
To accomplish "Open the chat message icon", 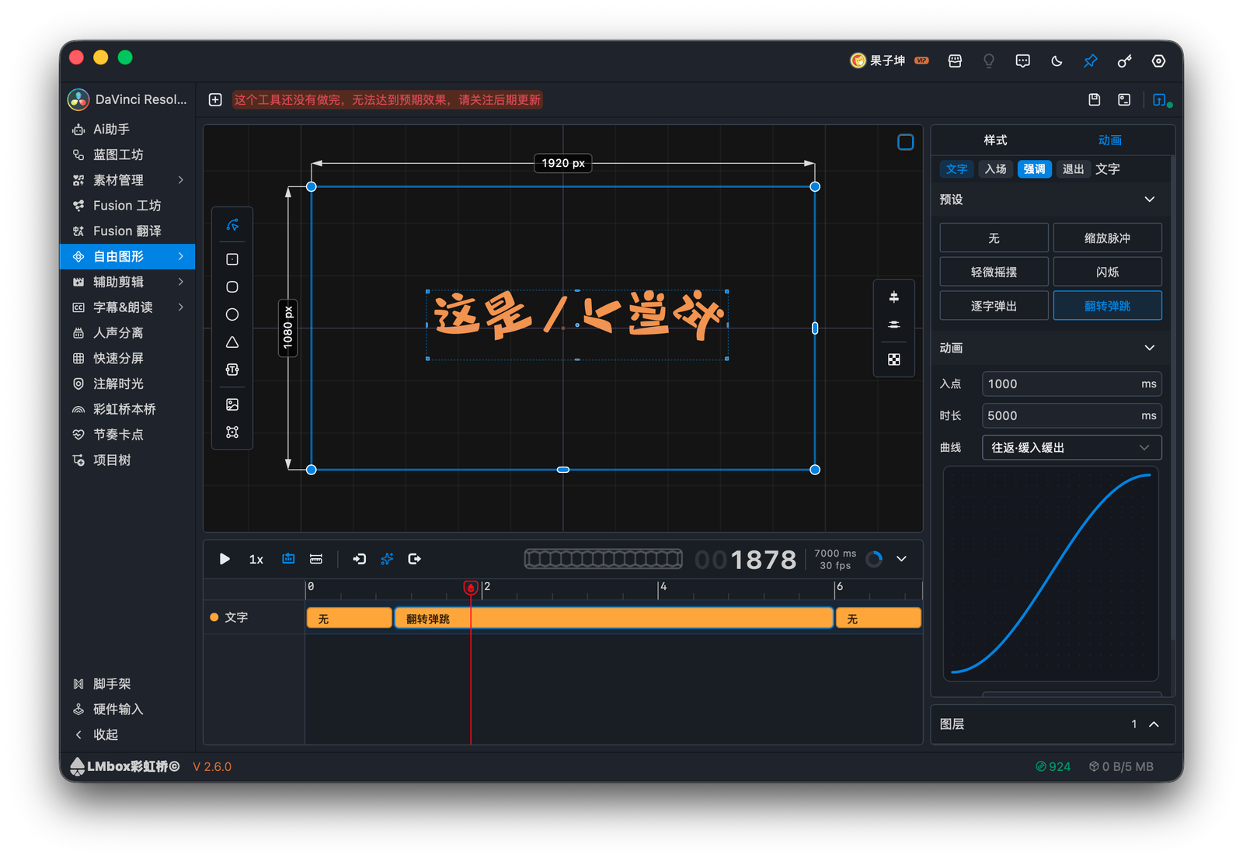I will pos(1022,61).
